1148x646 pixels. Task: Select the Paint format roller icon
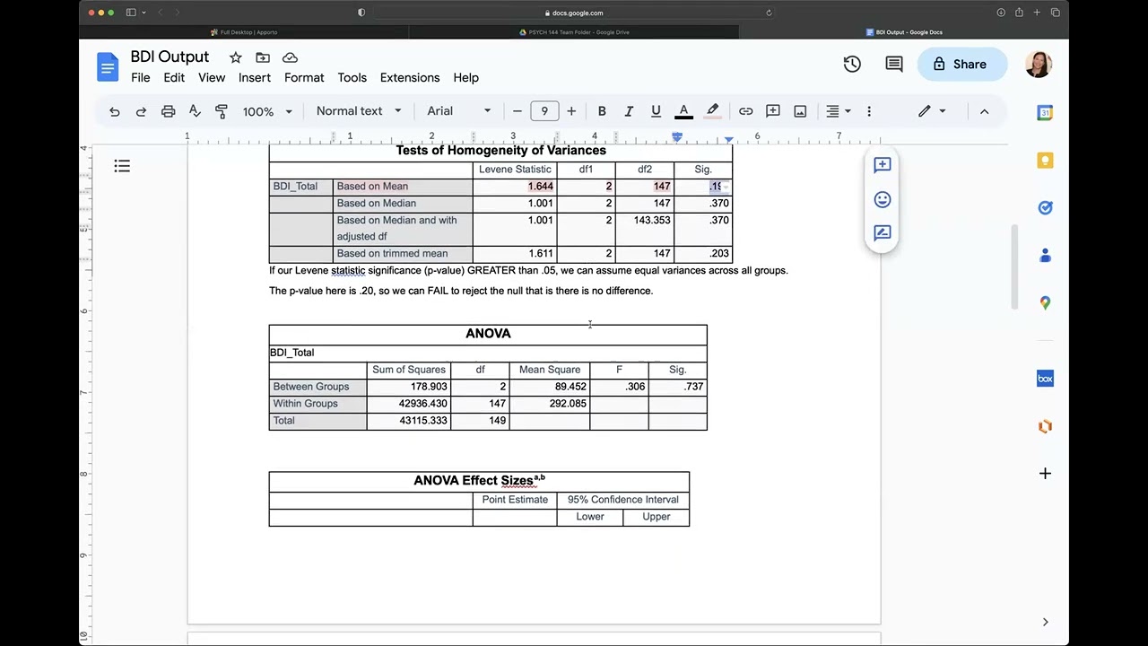pyautogui.click(x=222, y=111)
